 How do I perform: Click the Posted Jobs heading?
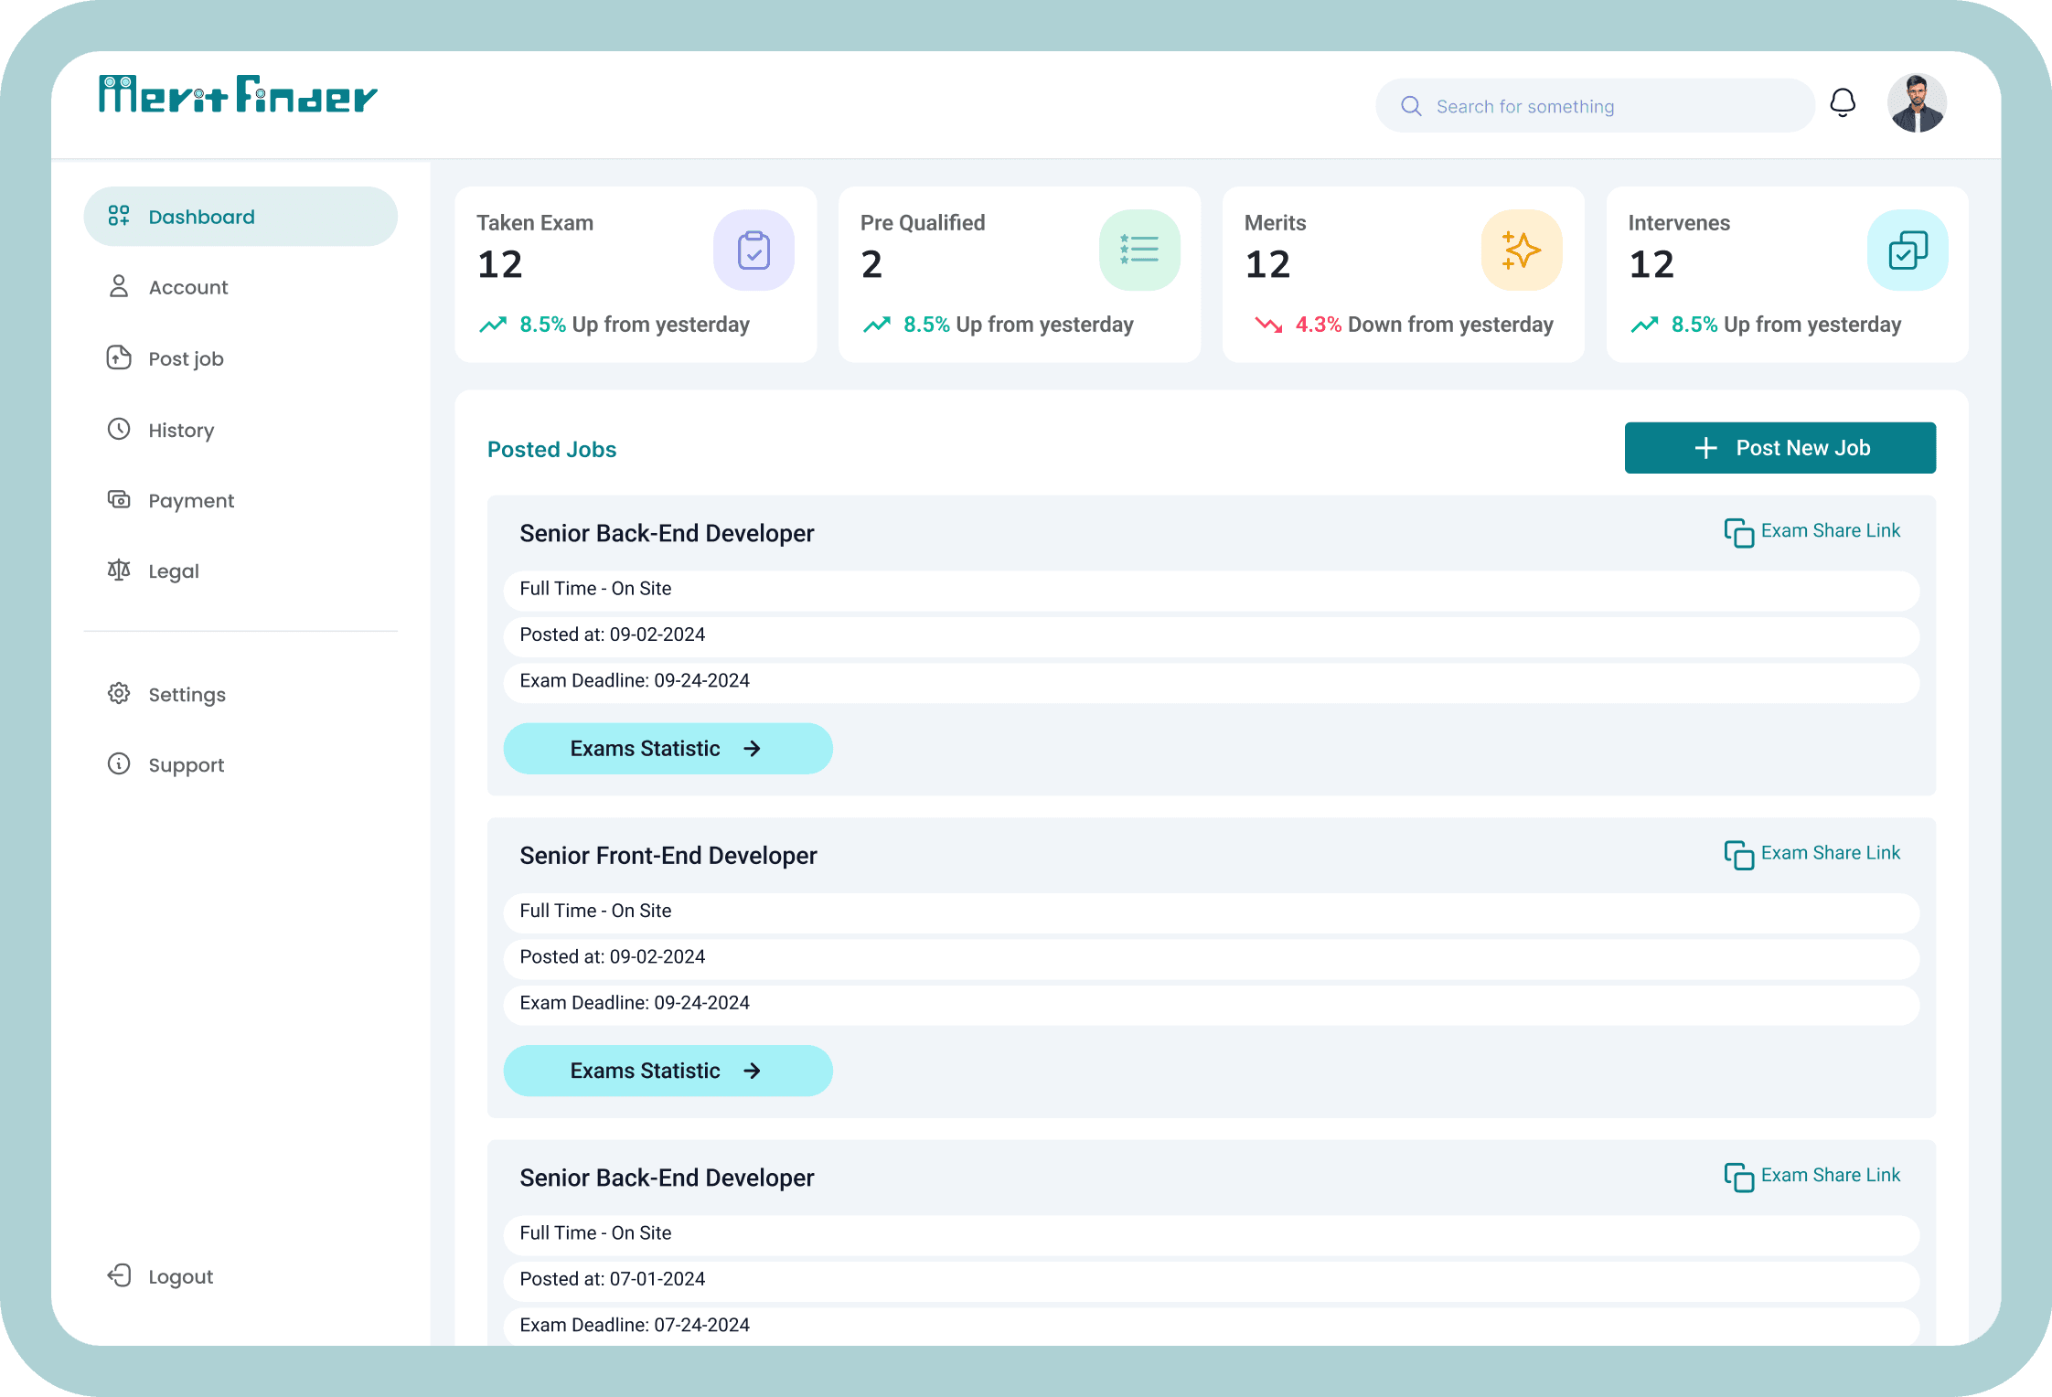pos(551,449)
